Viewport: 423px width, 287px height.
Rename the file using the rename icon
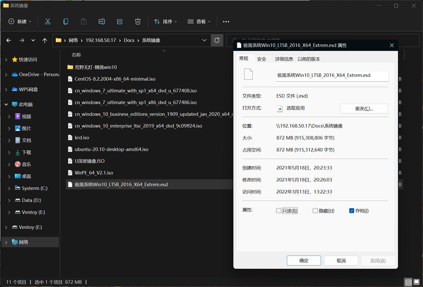pos(102,21)
